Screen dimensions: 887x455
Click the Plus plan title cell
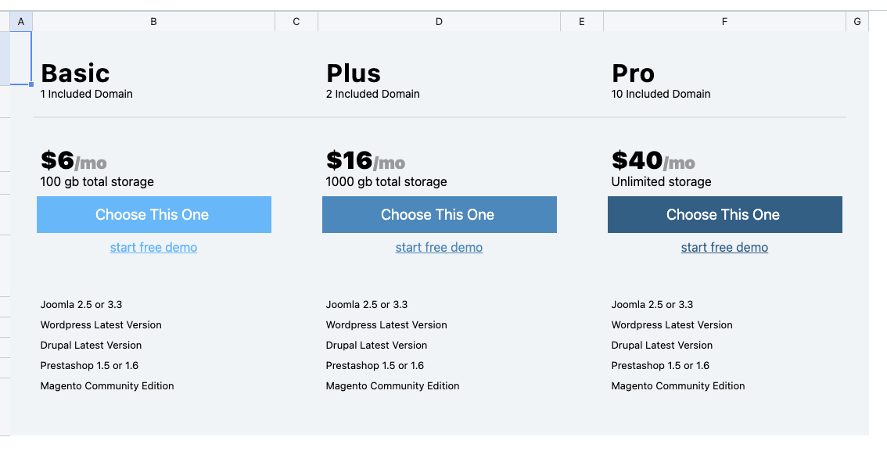click(354, 73)
